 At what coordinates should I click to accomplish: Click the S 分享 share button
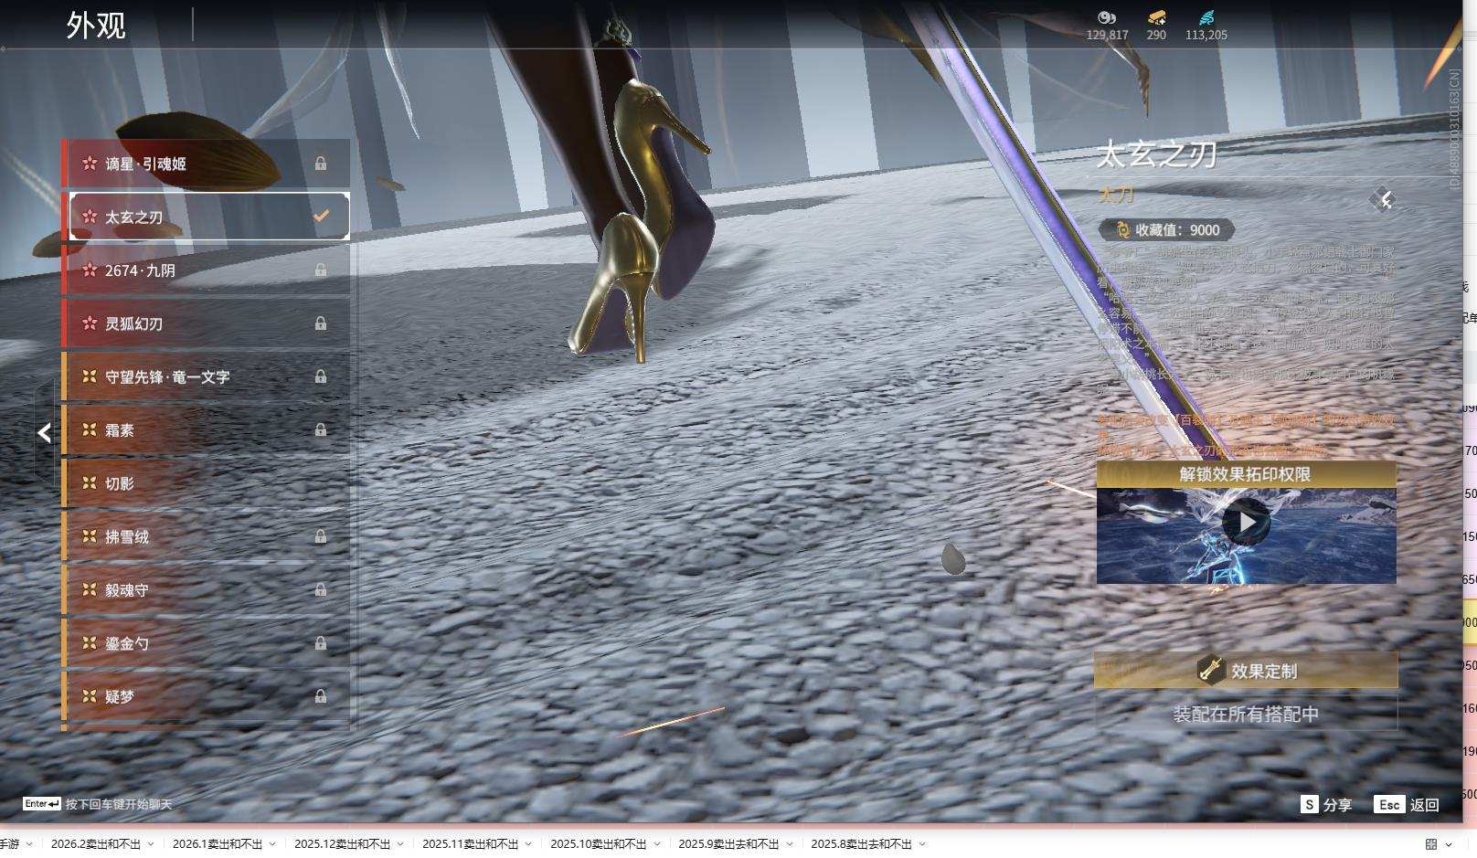tap(1325, 804)
